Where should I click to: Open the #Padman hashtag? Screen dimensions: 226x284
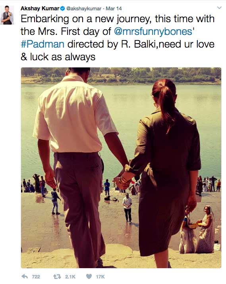pos(42,44)
